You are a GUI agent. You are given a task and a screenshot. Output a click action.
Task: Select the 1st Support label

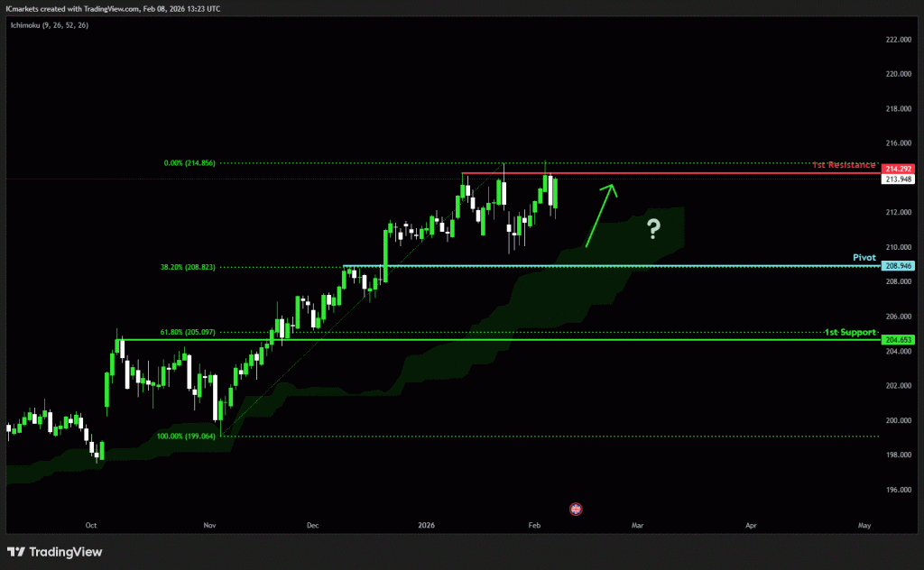[x=850, y=333]
